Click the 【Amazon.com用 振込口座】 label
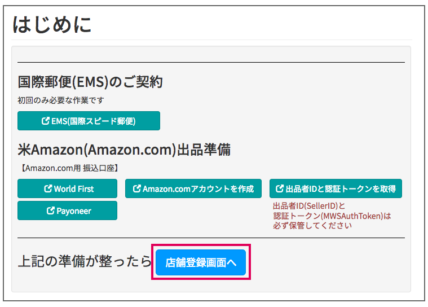The width and height of the screenshot is (428, 307). click(x=70, y=168)
